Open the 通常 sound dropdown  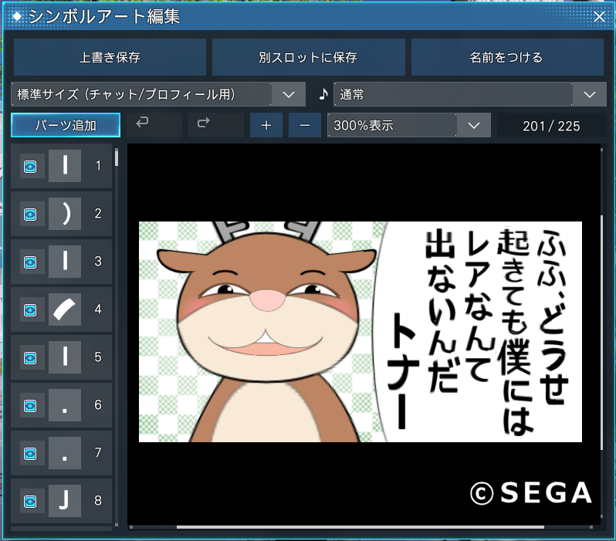click(470, 94)
